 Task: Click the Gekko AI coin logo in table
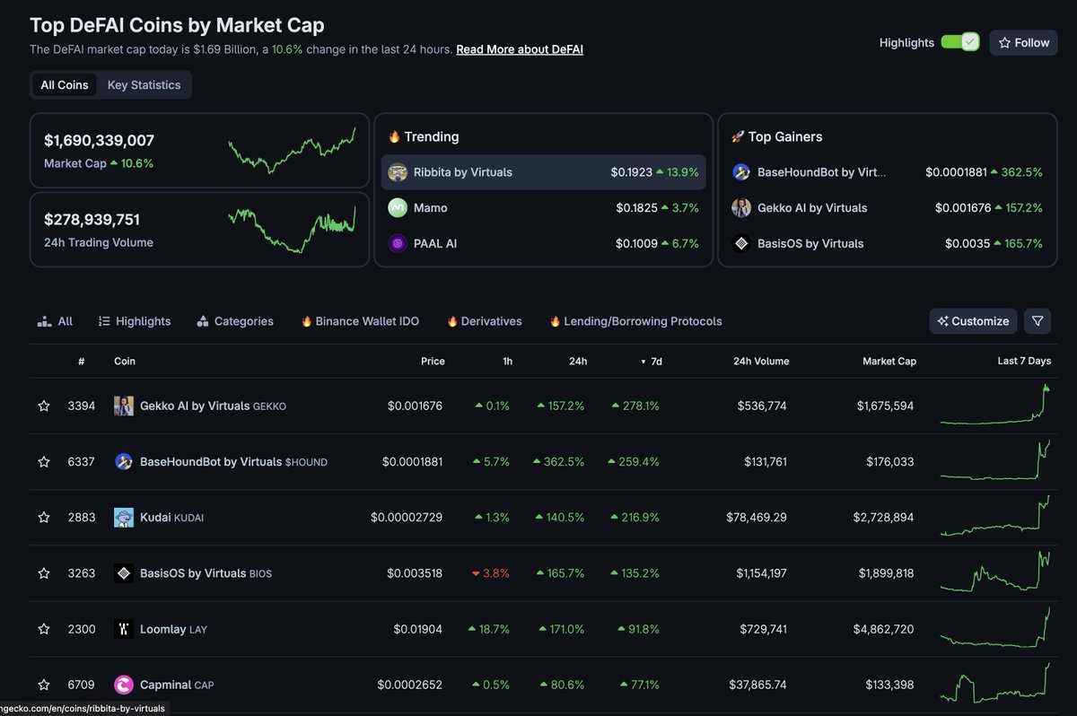[124, 406]
